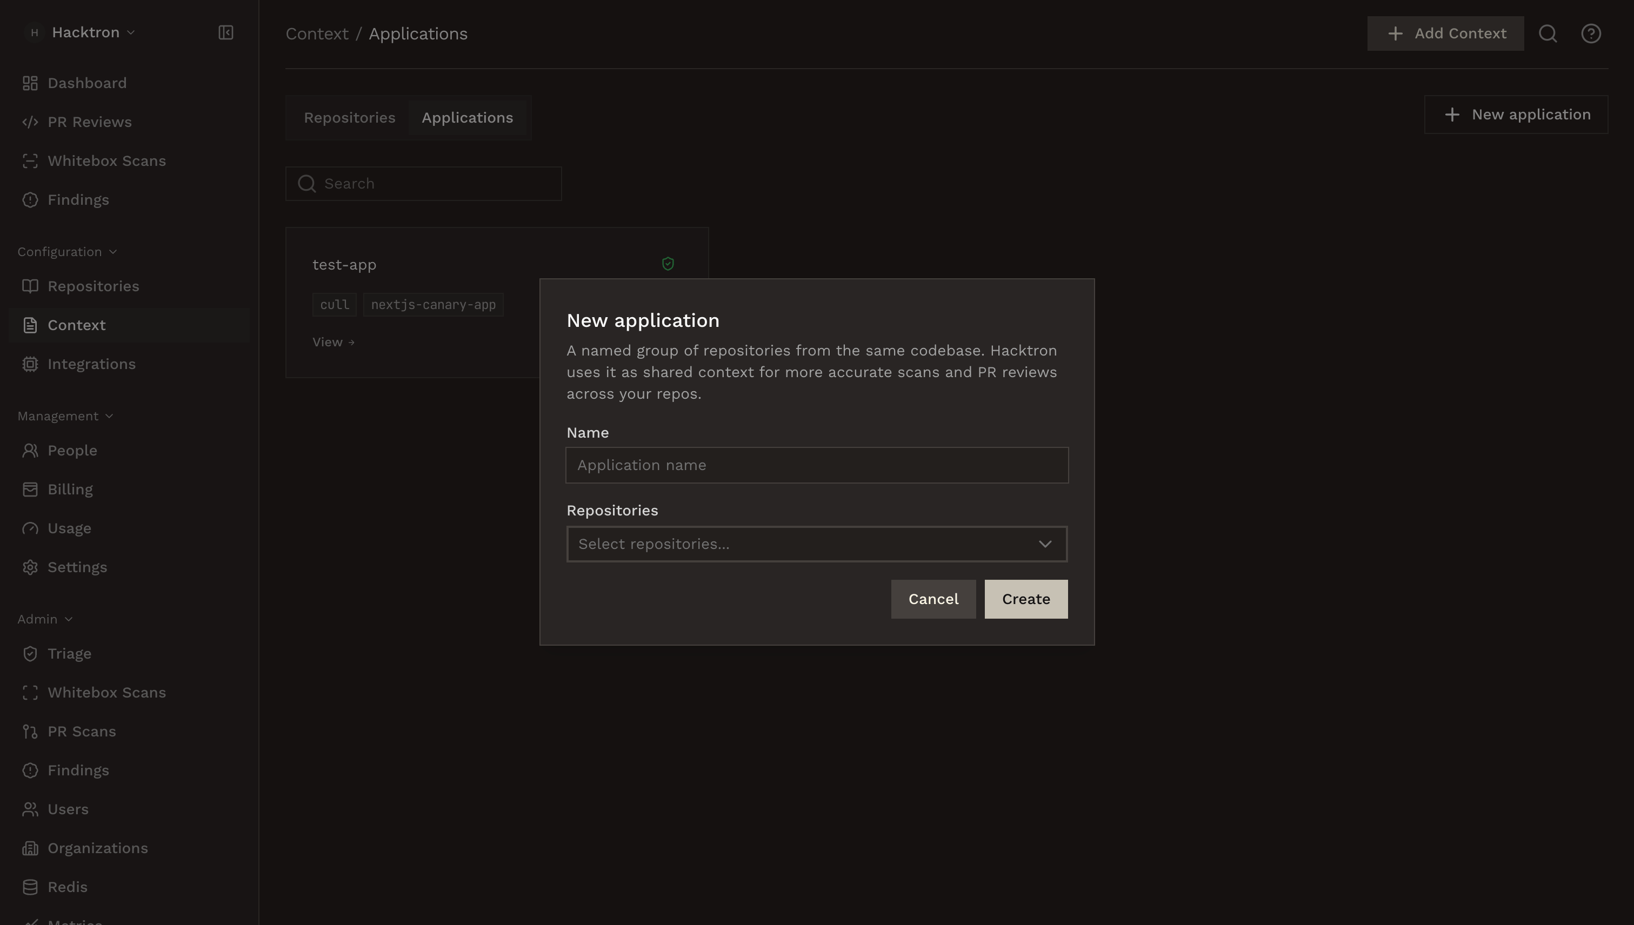Image resolution: width=1634 pixels, height=925 pixels.
Task: Click the People icon in Management
Action: tap(30, 451)
